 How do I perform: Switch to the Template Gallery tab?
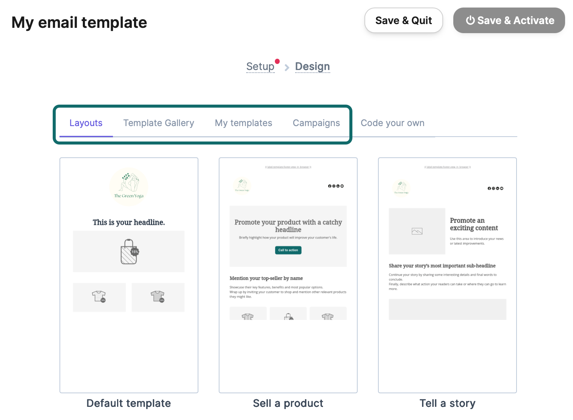pyautogui.click(x=158, y=123)
